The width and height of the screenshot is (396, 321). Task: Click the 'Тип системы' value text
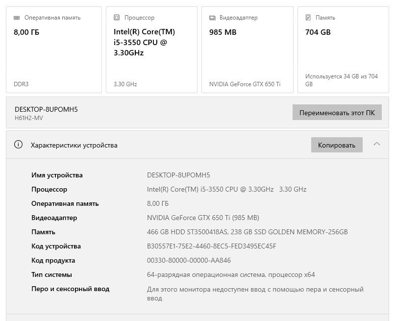231,274
